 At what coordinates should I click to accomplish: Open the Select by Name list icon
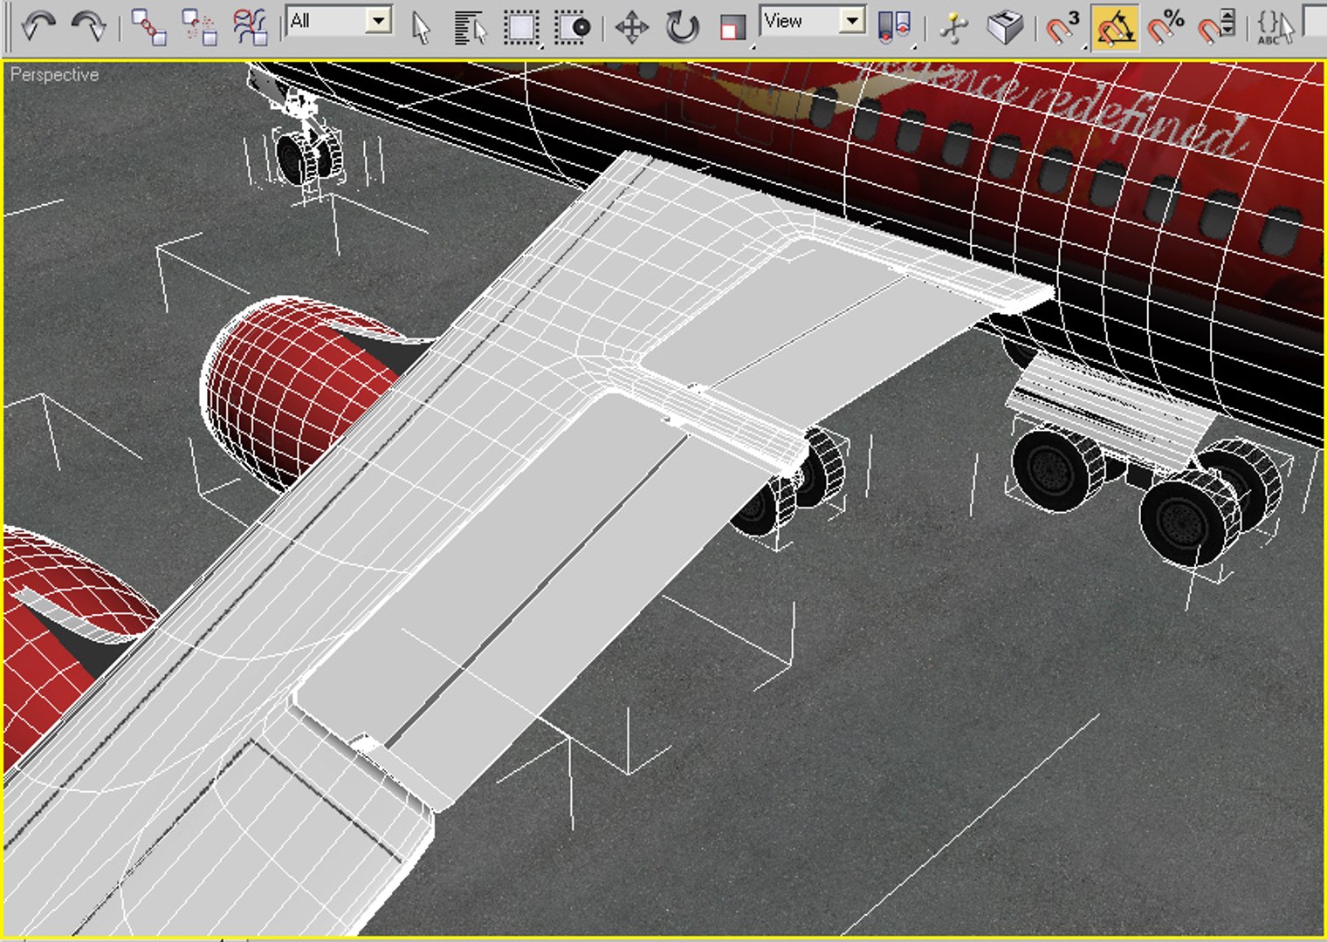(471, 28)
